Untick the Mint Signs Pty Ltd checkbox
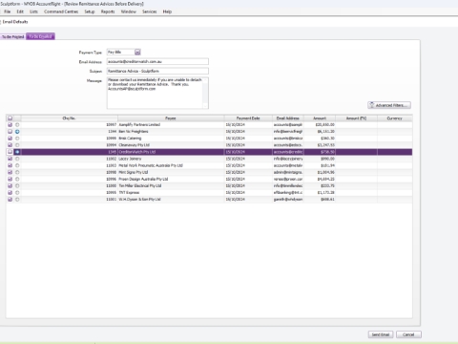 pyautogui.click(x=10, y=172)
